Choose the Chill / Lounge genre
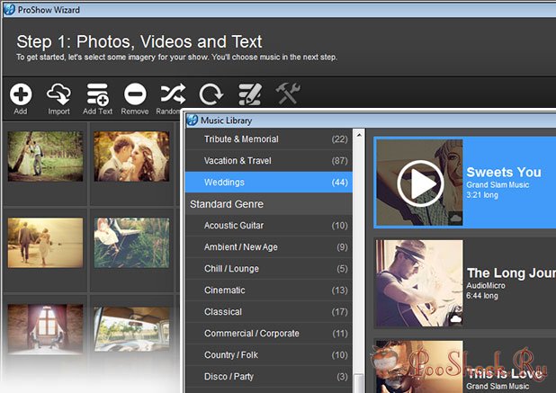Screen dimensions: 556x393 coord(269,269)
